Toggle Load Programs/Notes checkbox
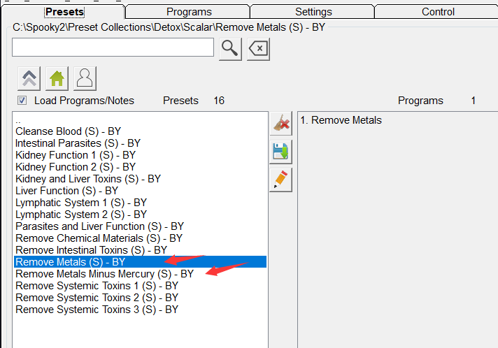498x348 pixels. 22,101
